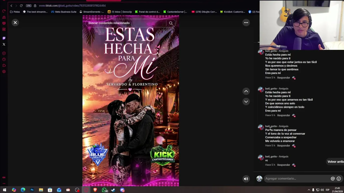Open '(278) Dibujito Corr...' YouTube bookmark
Screen dimensions: 344x193
pyautogui.click(x=204, y=12)
